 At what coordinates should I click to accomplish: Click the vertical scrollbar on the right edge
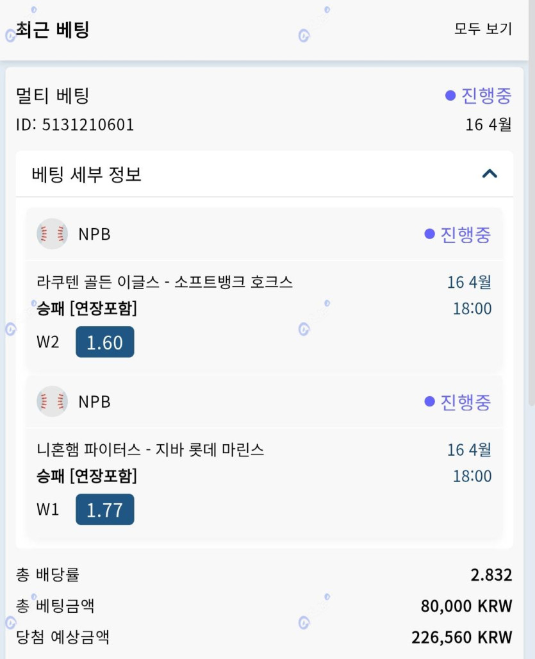(x=532, y=202)
